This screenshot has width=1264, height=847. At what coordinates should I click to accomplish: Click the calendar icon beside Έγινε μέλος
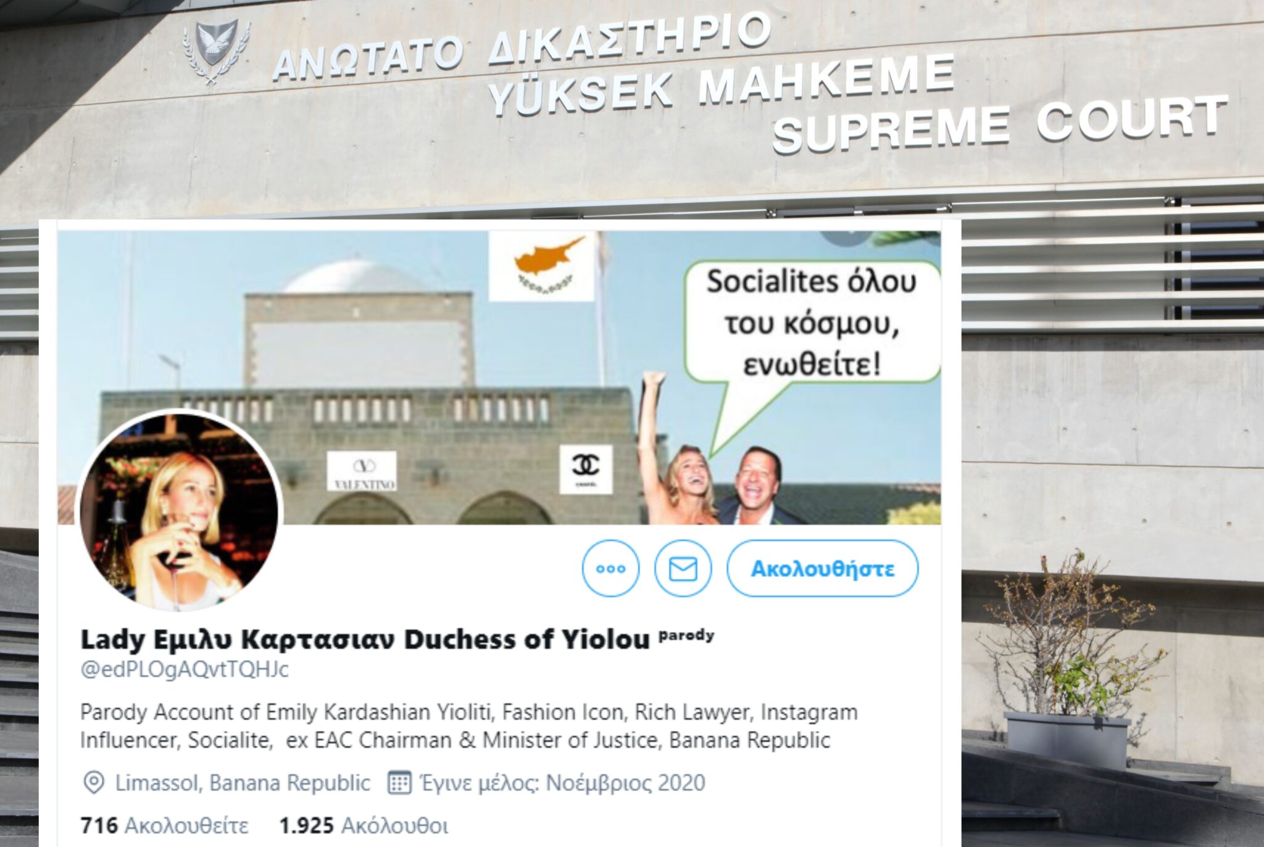tap(399, 783)
